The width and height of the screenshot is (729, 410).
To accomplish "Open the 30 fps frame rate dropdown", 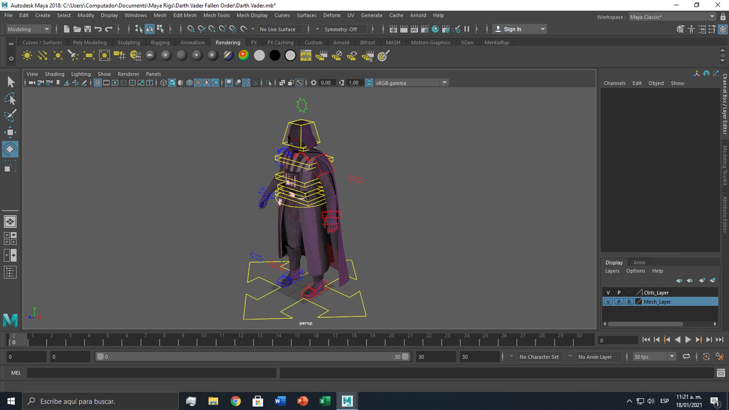I will 672,357.
